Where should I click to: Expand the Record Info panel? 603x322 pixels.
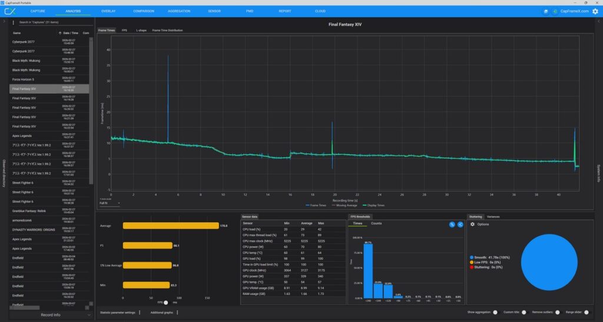tap(50, 315)
